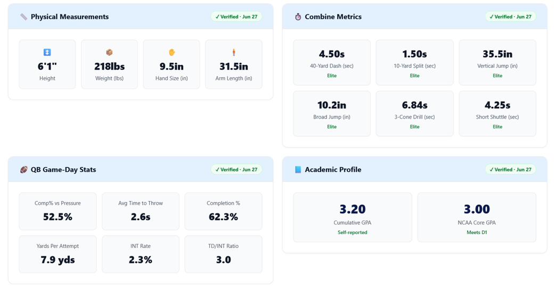Open the Vertical Jump card showing 35.5in

497,63
